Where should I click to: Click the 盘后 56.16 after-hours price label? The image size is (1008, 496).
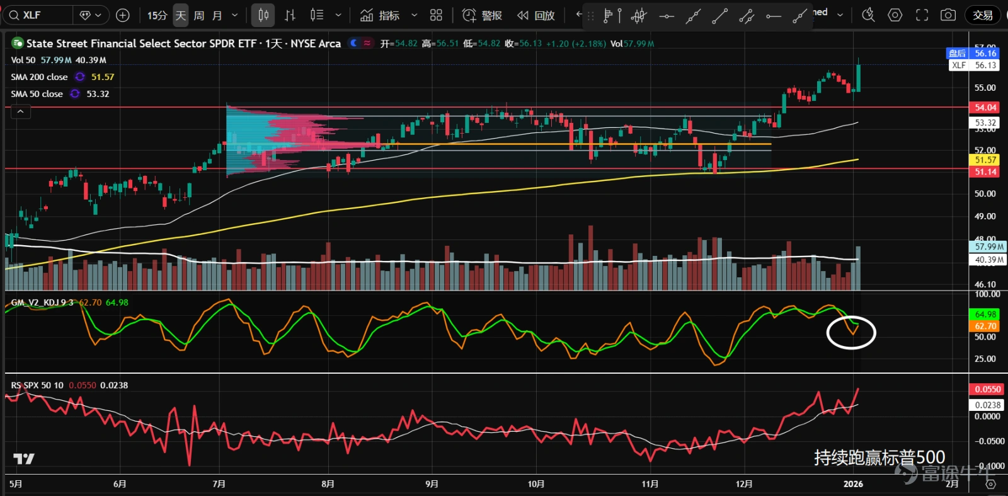tap(974, 54)
